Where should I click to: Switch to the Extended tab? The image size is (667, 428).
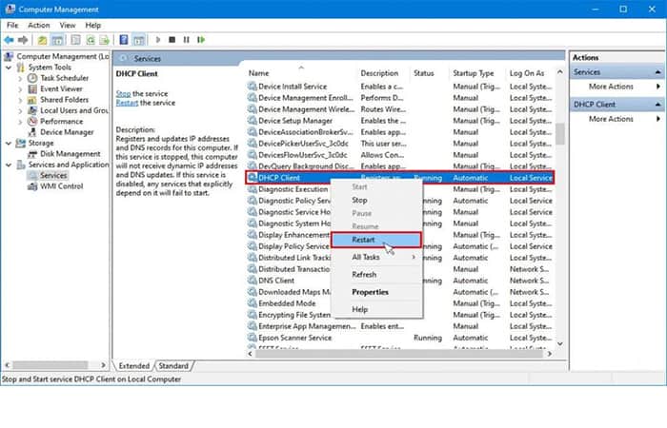(x=134, y=366)
